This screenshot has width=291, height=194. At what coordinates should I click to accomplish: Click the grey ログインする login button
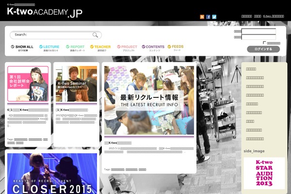click(263, 49)
